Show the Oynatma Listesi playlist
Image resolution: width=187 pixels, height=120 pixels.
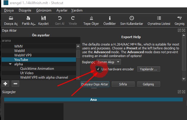[x=159, y=21]
